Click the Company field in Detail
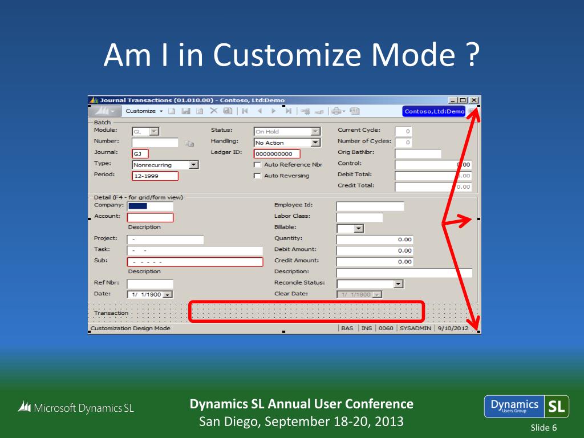584x438 pixels. click(150, 206)
